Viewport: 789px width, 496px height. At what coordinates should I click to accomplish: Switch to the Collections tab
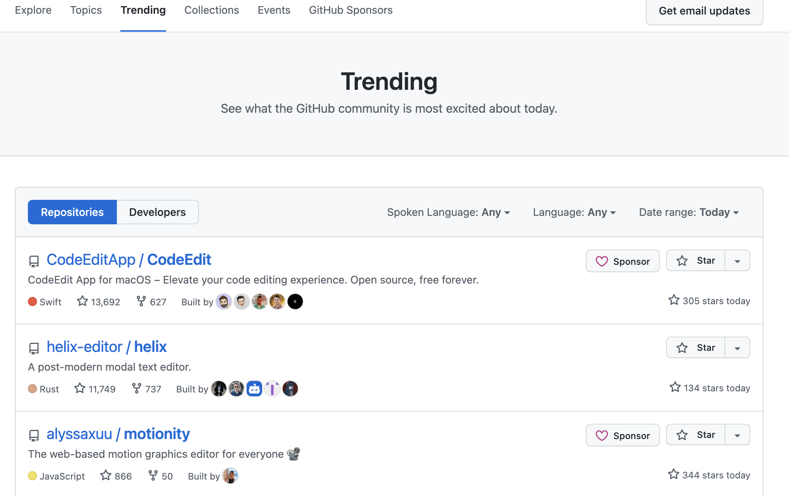tap(212, 10)
